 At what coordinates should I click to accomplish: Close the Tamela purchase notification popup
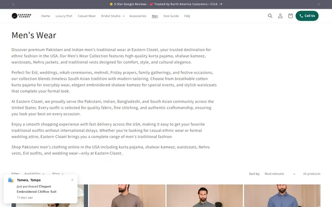click(x=72, y=180)
